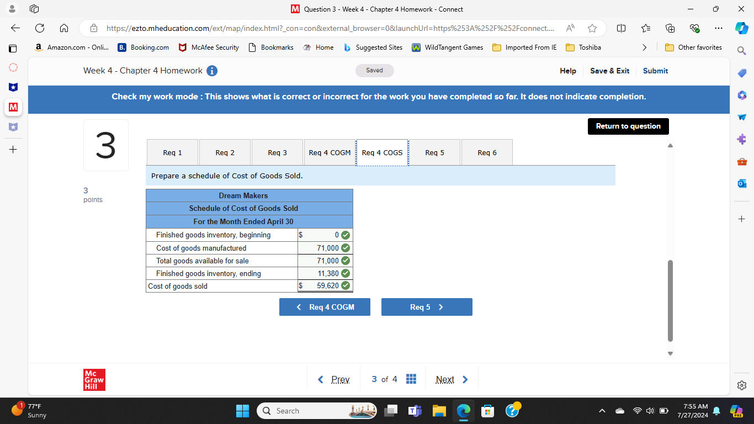Customize sidebar with the plus icon
754x424 pixels.
[x=742, y=219]
